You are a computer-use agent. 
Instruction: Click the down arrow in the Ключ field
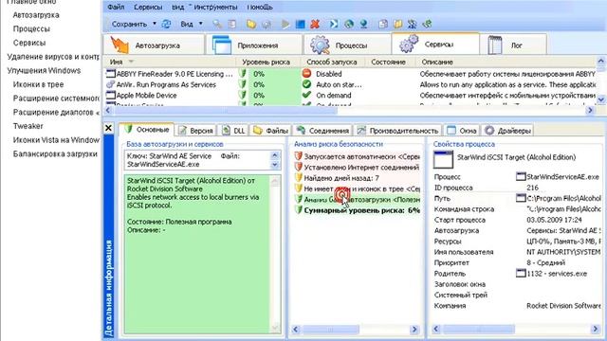tap(274, 165)
